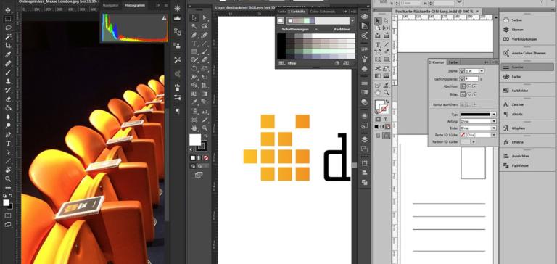Select the Zoom tool in Photoshop's toolbar
This screenshot has width=557, height=264.
[x=8, y=178]
